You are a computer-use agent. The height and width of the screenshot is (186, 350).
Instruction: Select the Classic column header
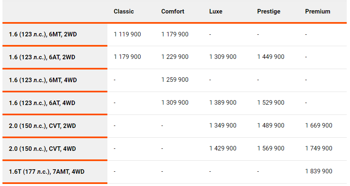tap(124, 11)
